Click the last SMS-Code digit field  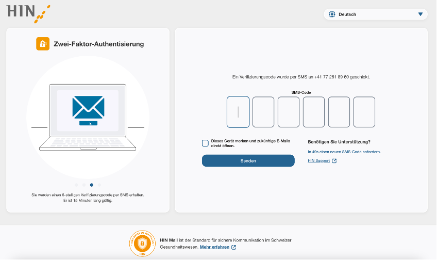coord(364,112)
